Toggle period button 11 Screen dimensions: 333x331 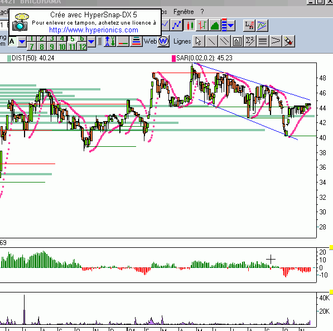(72, 46)
